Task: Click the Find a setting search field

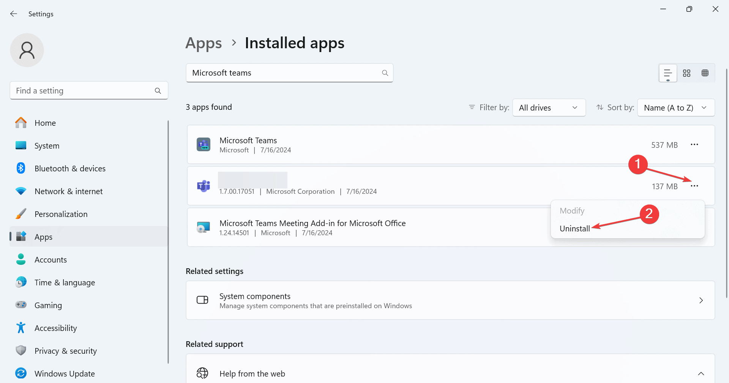Action: pos(89,90)
